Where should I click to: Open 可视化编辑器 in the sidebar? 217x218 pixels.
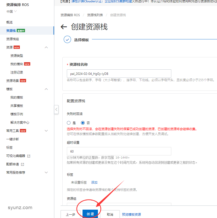(16, 156)
